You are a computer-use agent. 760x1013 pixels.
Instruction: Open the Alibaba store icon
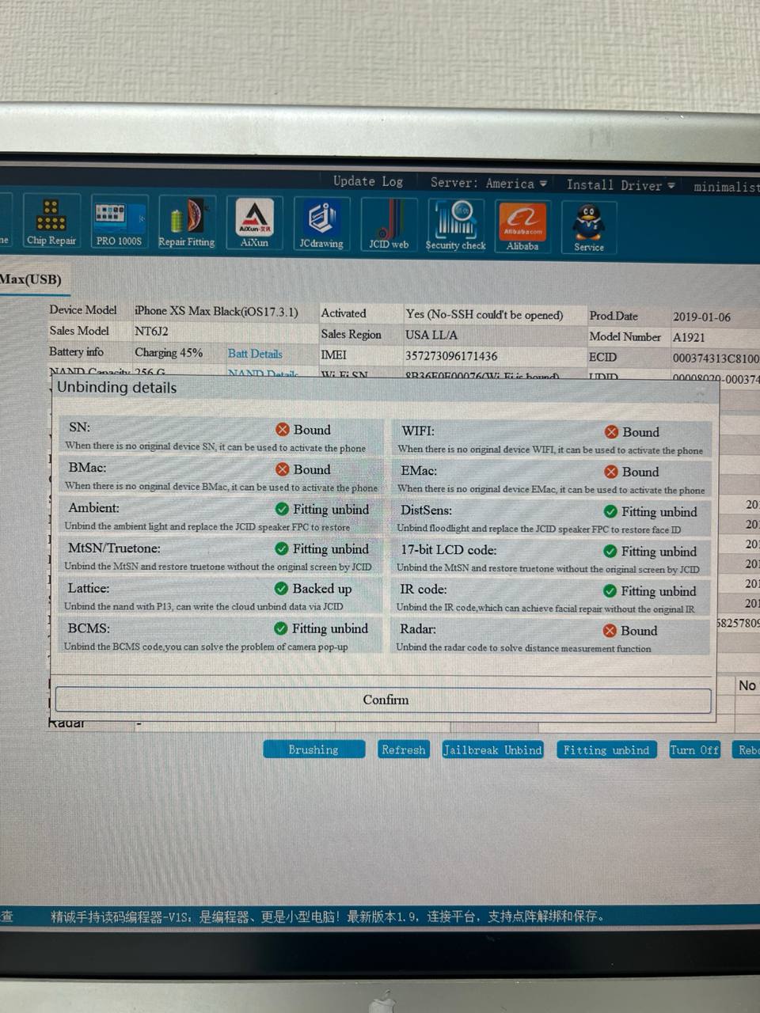pyautogui.click(x=522, y=228)
